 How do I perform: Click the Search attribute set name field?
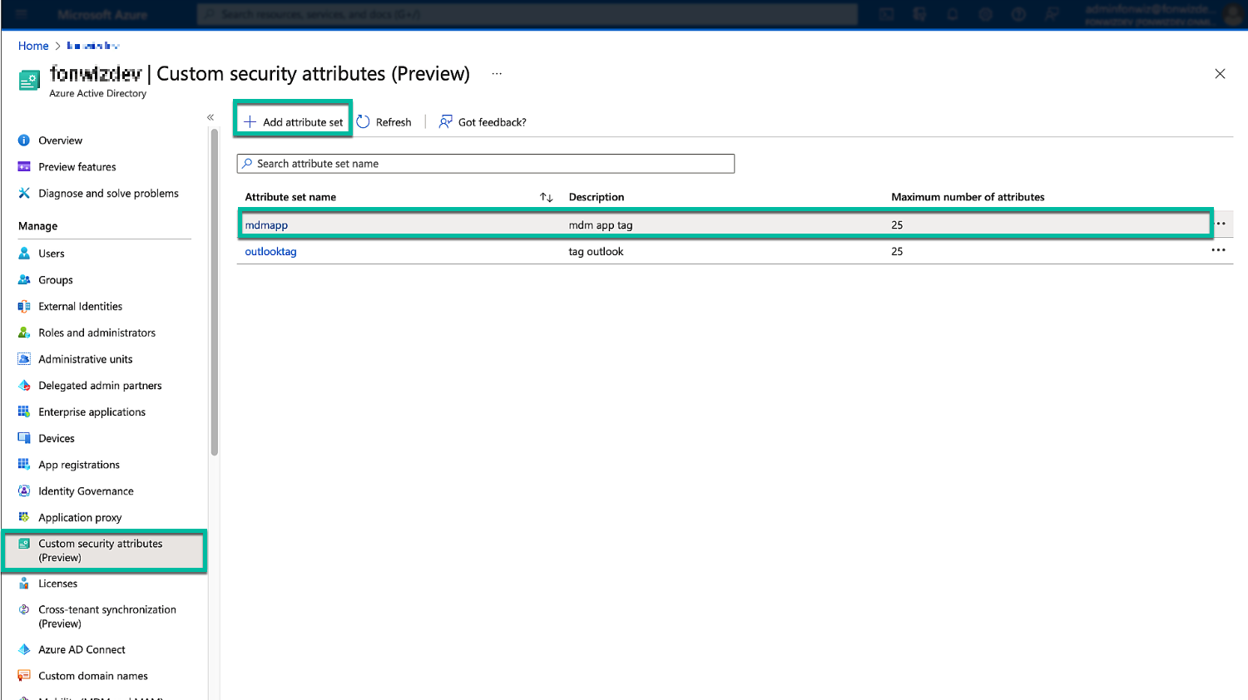tap(486, 164)
